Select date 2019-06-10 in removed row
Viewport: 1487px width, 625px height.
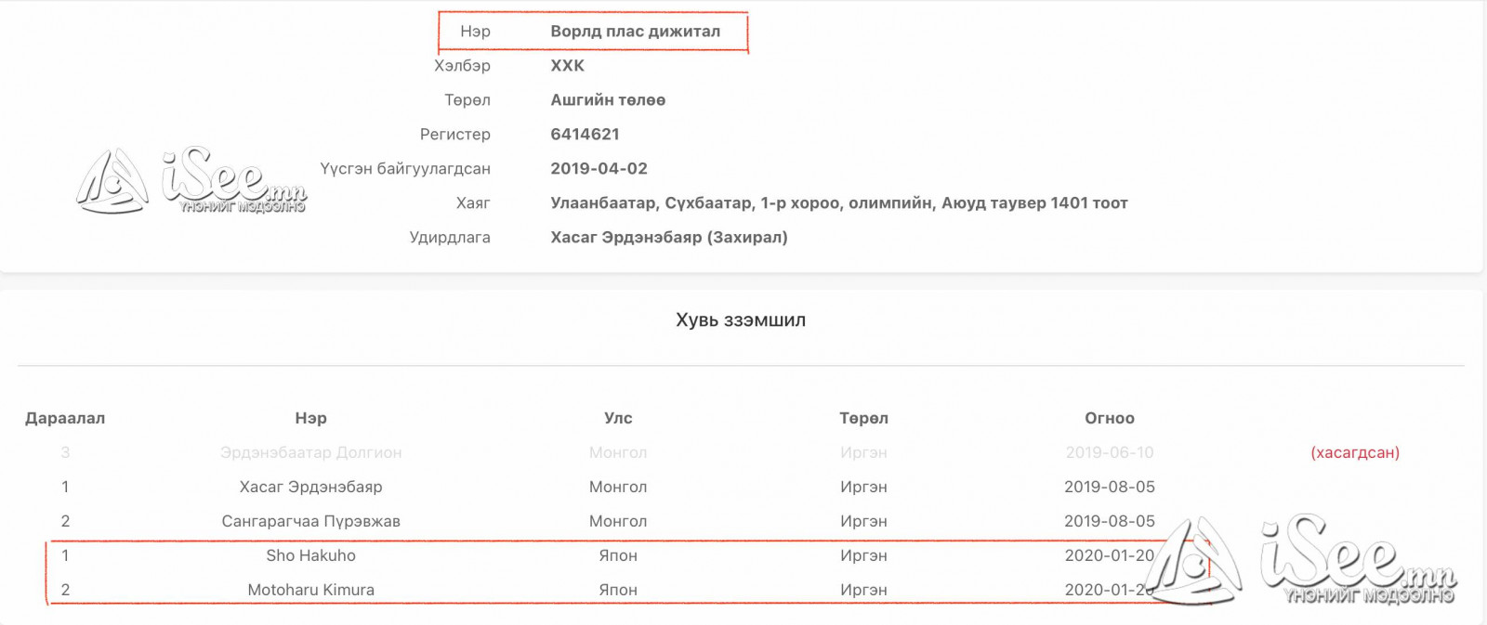pos(1110,453)
